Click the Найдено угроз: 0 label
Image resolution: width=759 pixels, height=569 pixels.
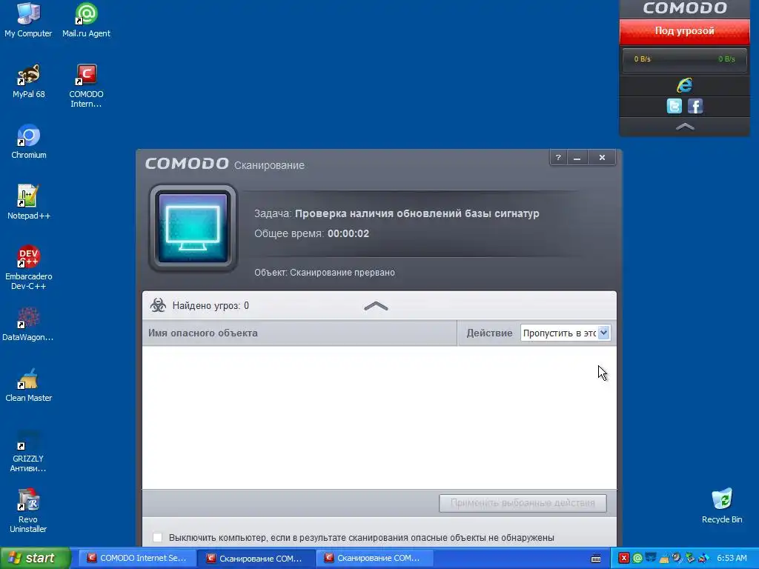coord(211,305)
